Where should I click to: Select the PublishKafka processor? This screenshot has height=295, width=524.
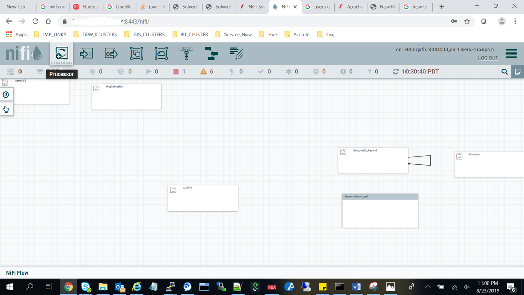click(126, 97)
